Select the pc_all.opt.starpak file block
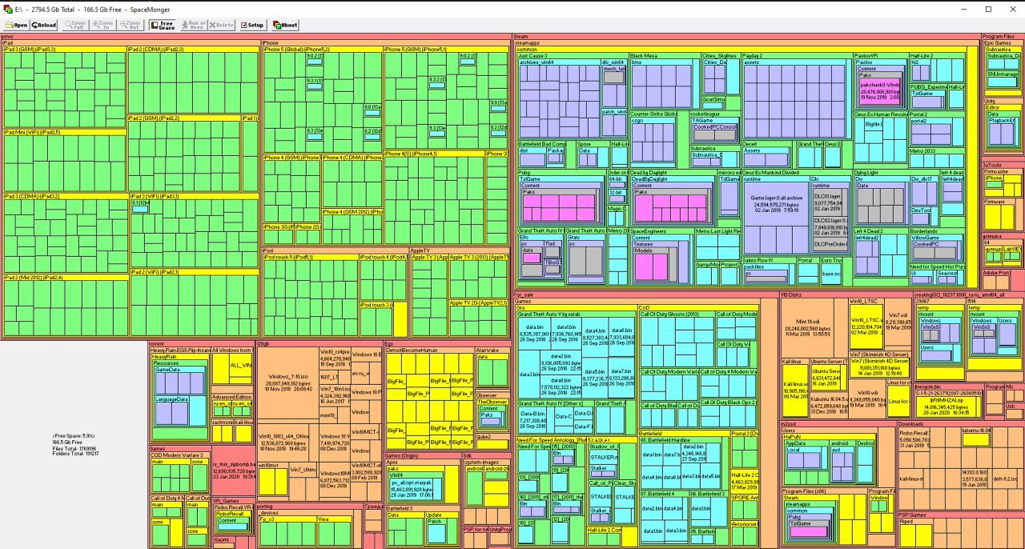Viewport: 1025px width, 549px height. click(412, 489)
